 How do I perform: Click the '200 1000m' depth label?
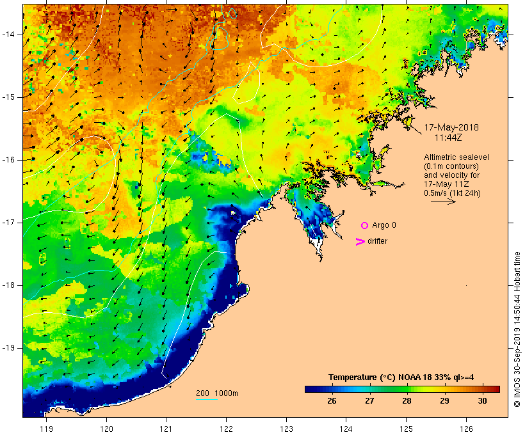click(217, 393)
